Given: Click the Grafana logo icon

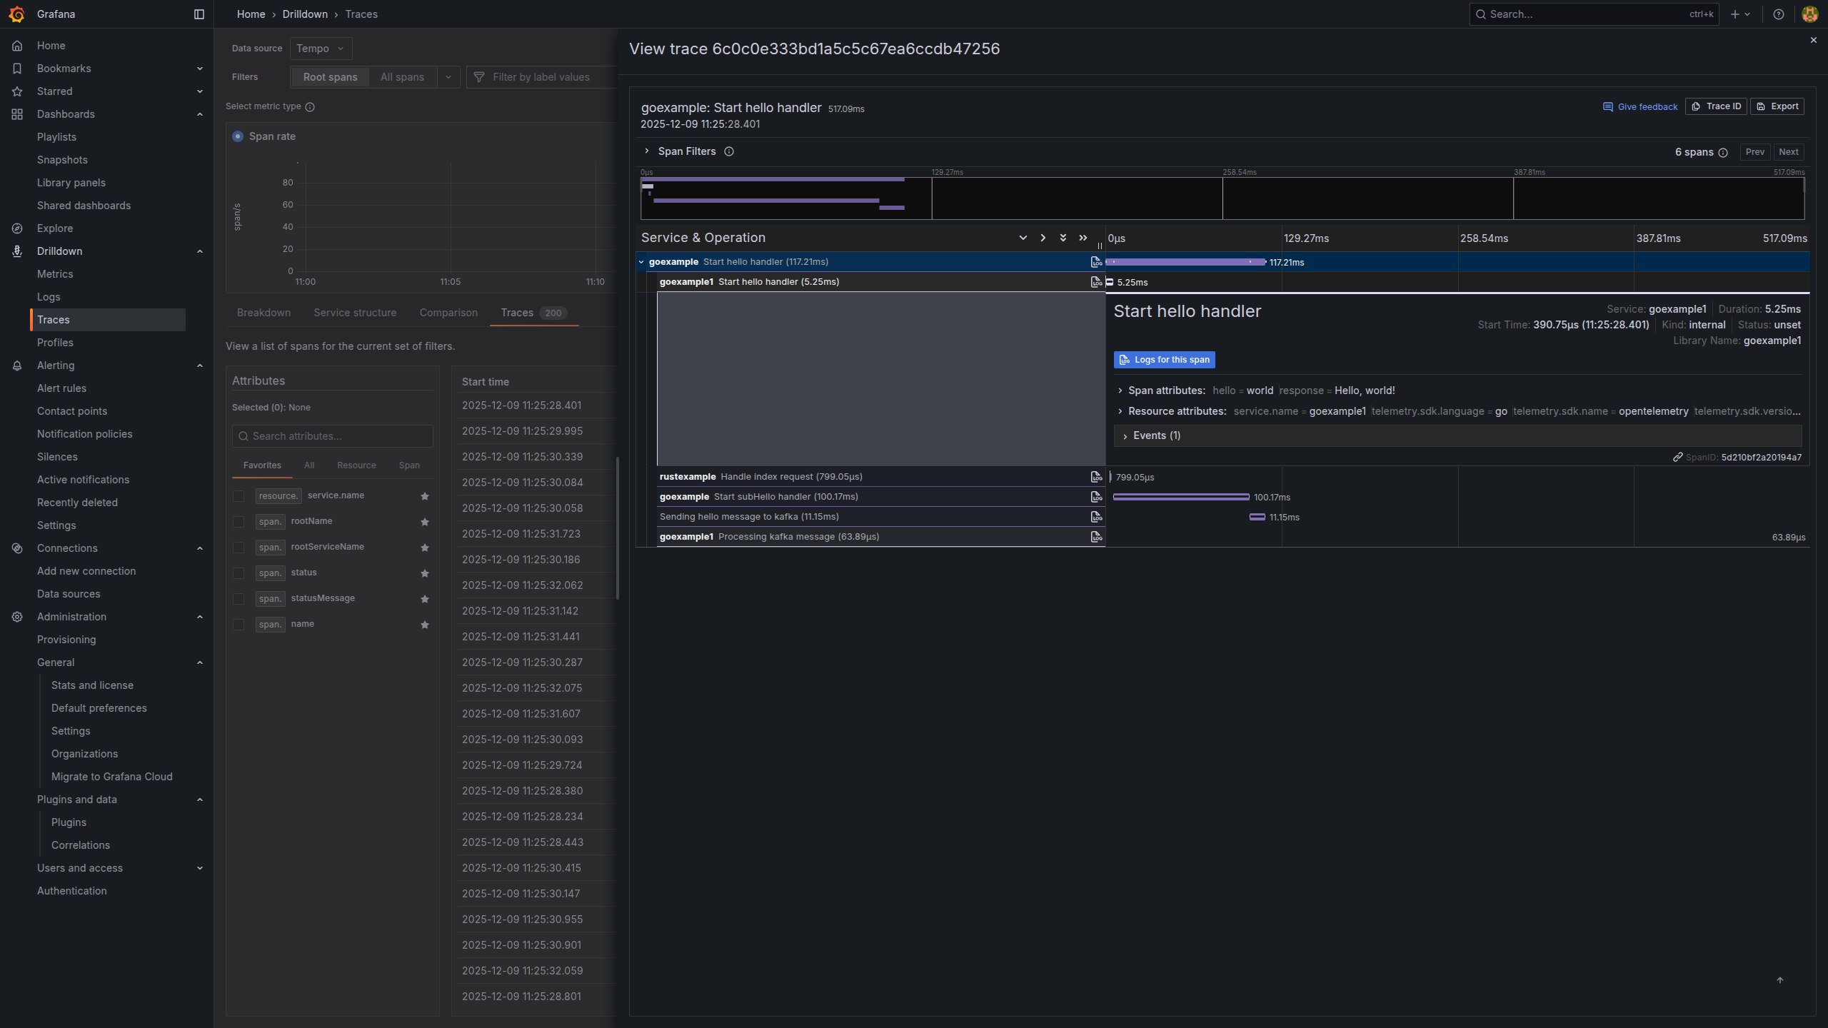Looking at the screenshot, I should pos(17,14).
